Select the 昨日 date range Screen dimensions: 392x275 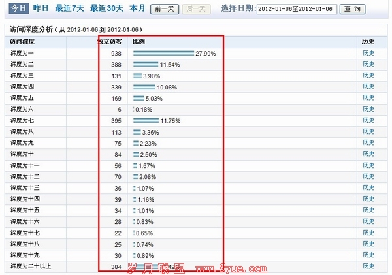[41, 8]
